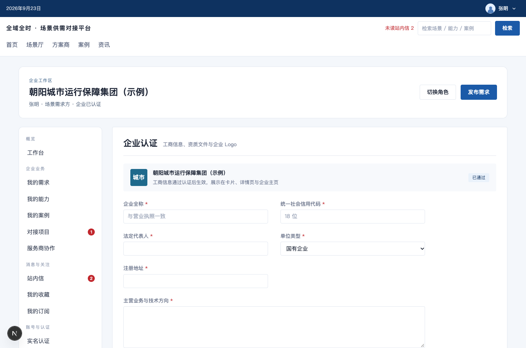Click the 全域全时 · 场景供需对接平台 site title
The width and height of the screenshot is (526, 348).
point(48,28)
